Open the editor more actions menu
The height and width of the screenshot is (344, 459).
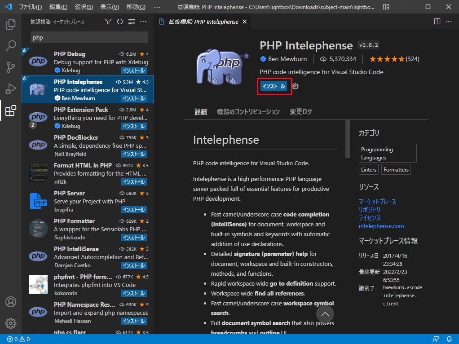pyautogui.click(x=448, y=21)
